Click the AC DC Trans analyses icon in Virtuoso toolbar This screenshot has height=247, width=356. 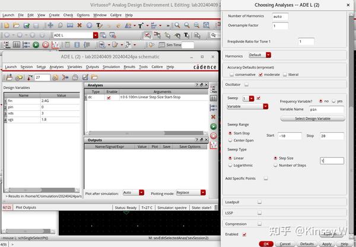pos(7,45)
